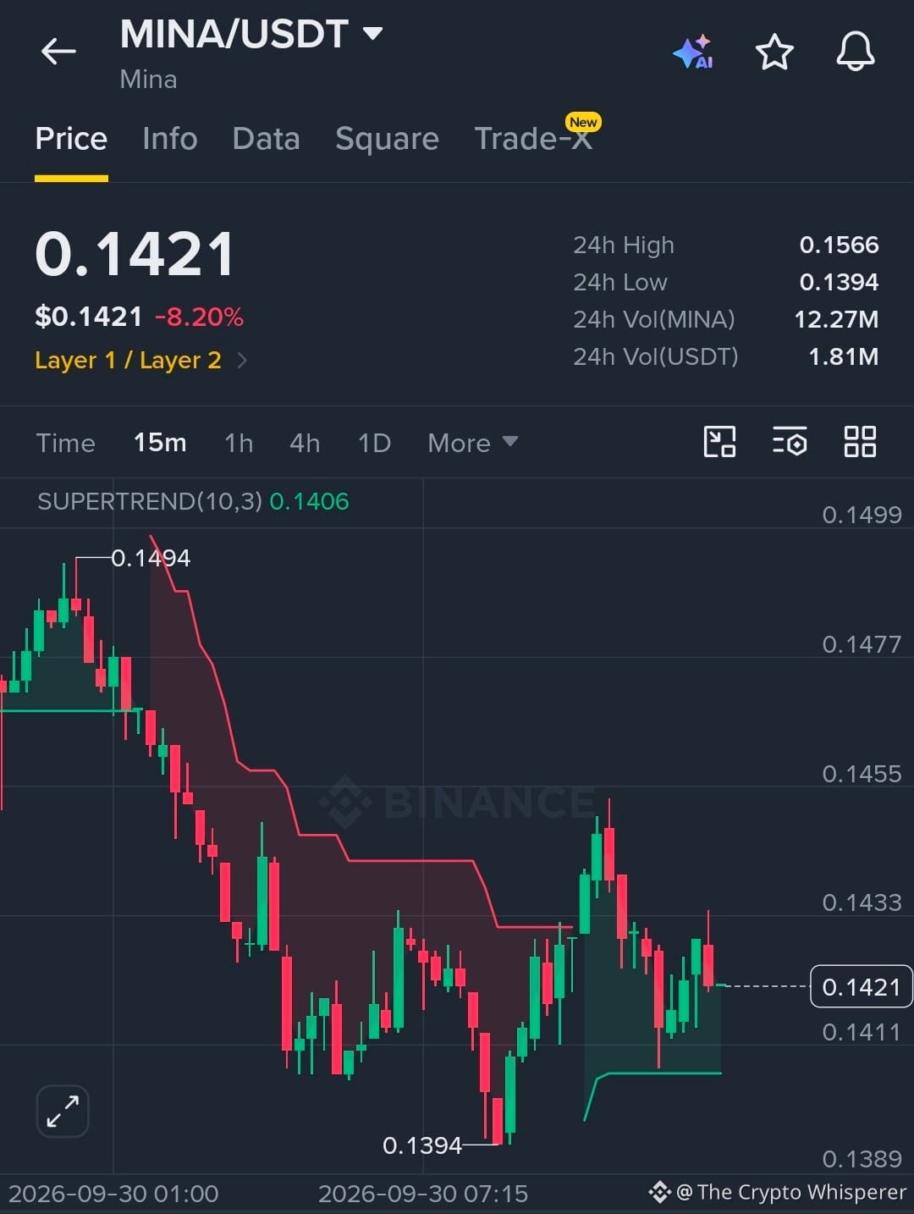Viewport: 914px width, 1214px height.
Task: Expand the More timeframes dropdown
Action: point(472,443)
